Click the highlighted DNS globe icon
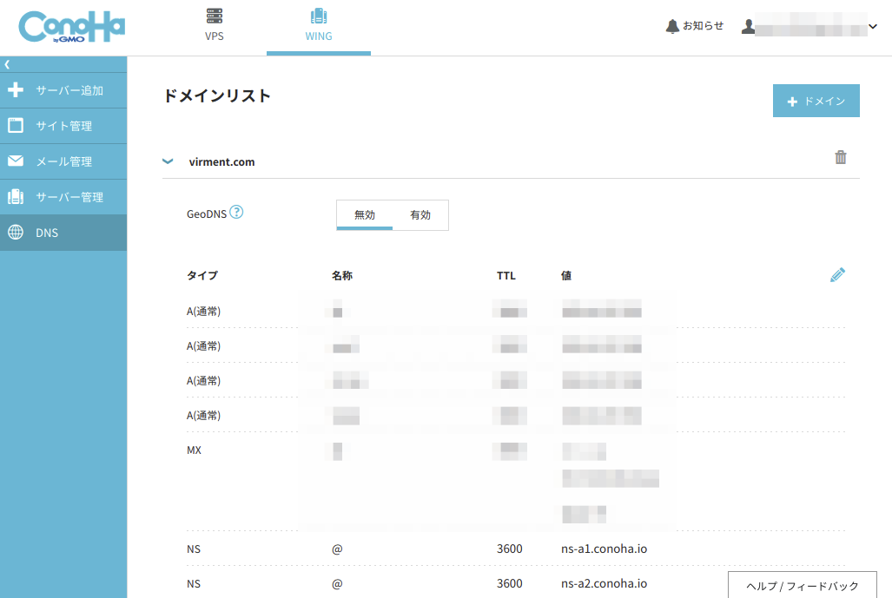The width and height of the screenshot is (892, 598). 63,232
